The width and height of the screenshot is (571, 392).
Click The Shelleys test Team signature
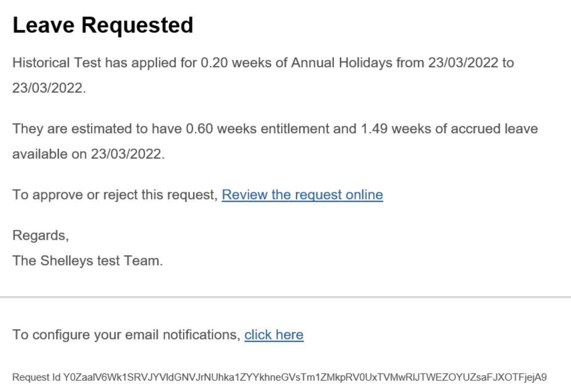(87, 260)
